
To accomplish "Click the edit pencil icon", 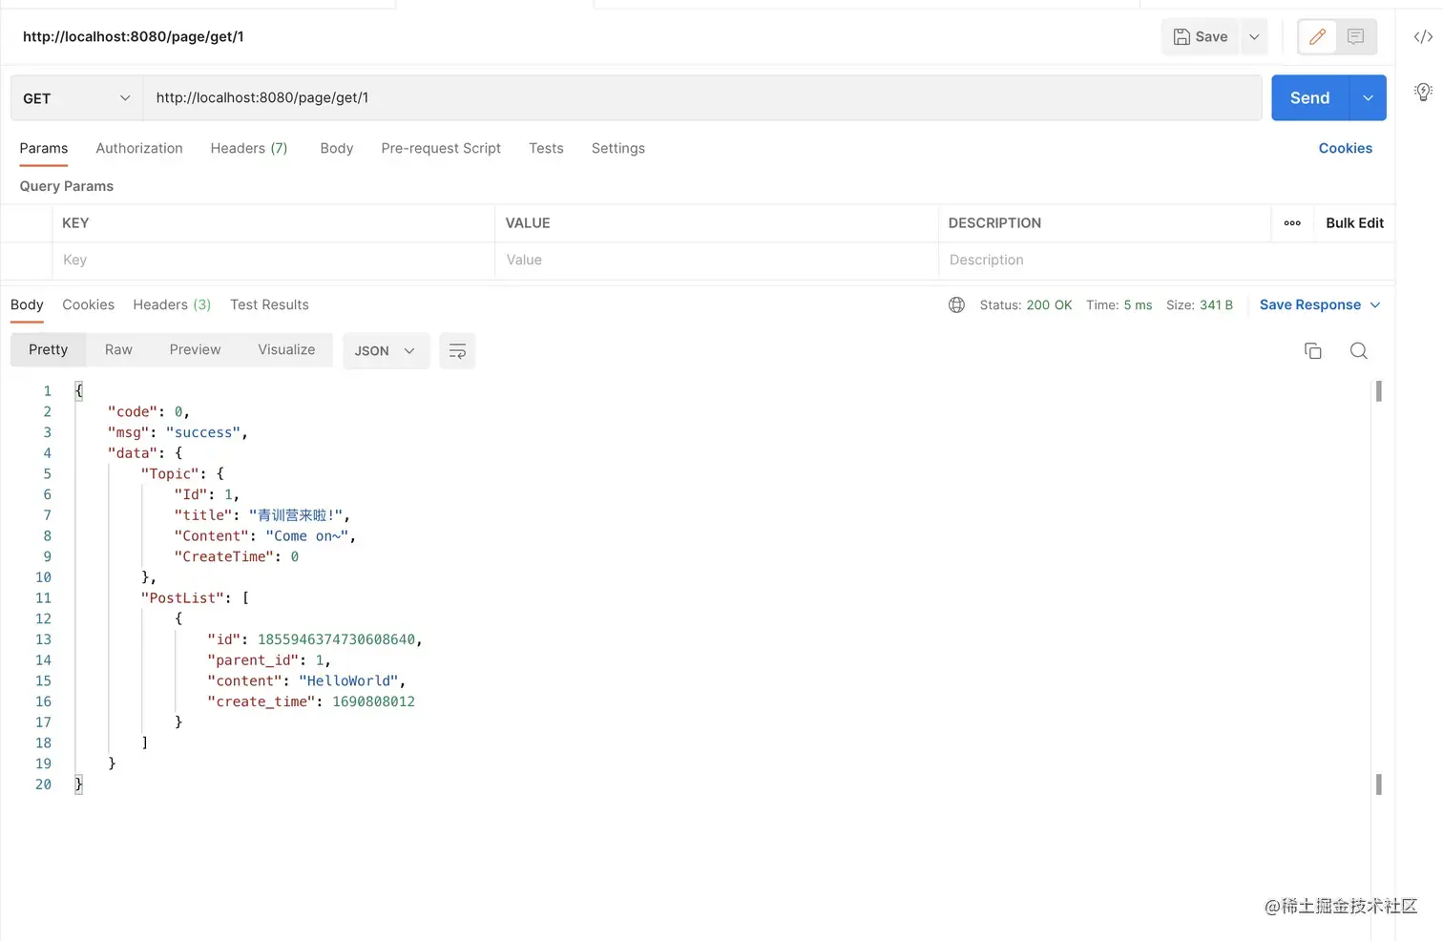I will (x=1317, y=37).
